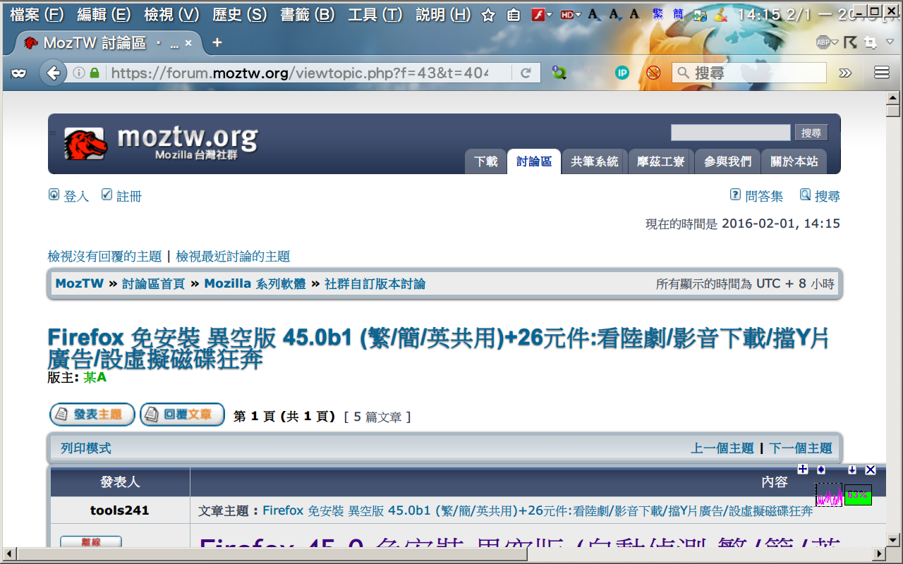Go back with the back arrow button
This screenshot has height=564, width=903.
[52, 73]
